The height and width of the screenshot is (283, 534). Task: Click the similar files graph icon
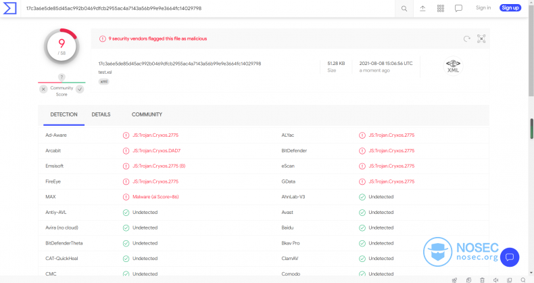coord(481,39)
